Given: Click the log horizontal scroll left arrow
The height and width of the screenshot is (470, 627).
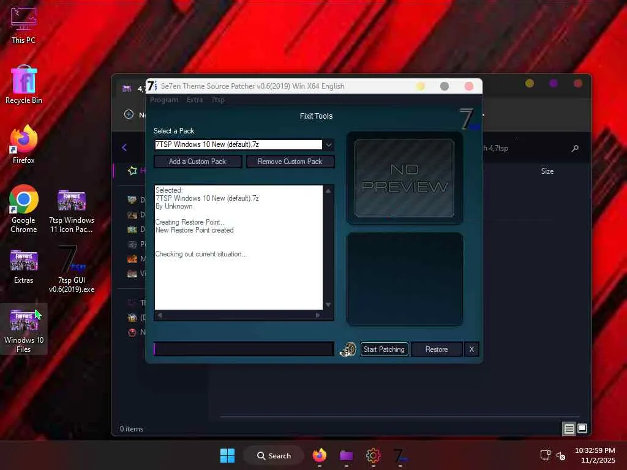Looking at the screenshot, I should pos(160,315).
